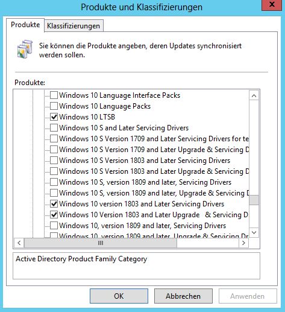This screenshot has width=285, height=312.
Task: Select Windows 10 version 1803 and Later Servicing Drivers text
Action: point(142,204)
